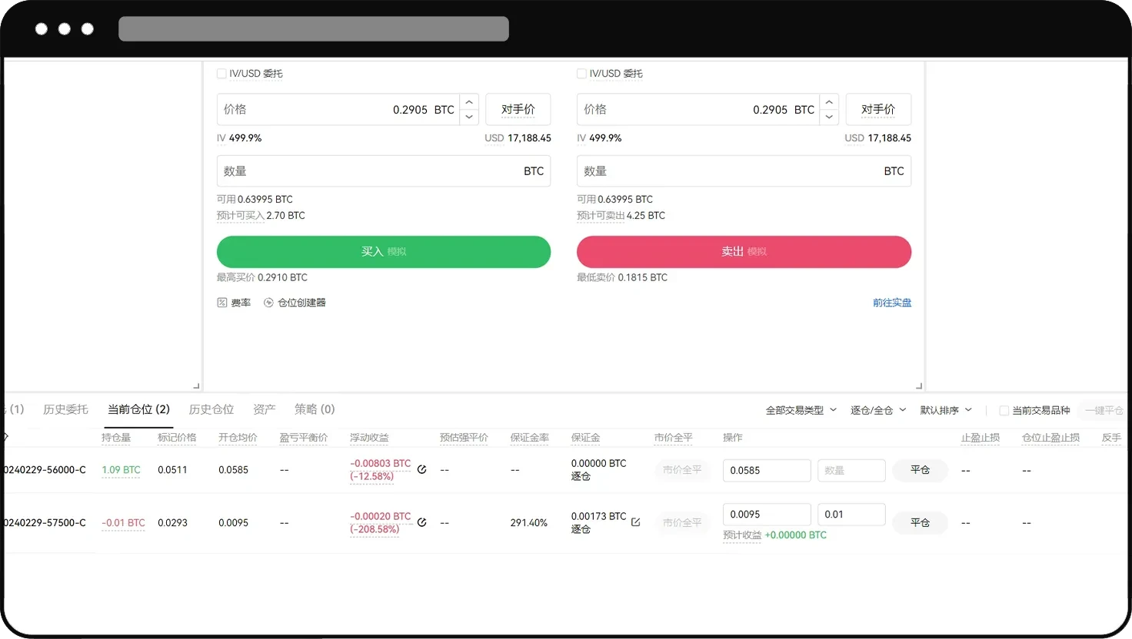Click quantity field showing 0.01
The height and width of the screenshot is (639, 1132).
tap(851, 515)
